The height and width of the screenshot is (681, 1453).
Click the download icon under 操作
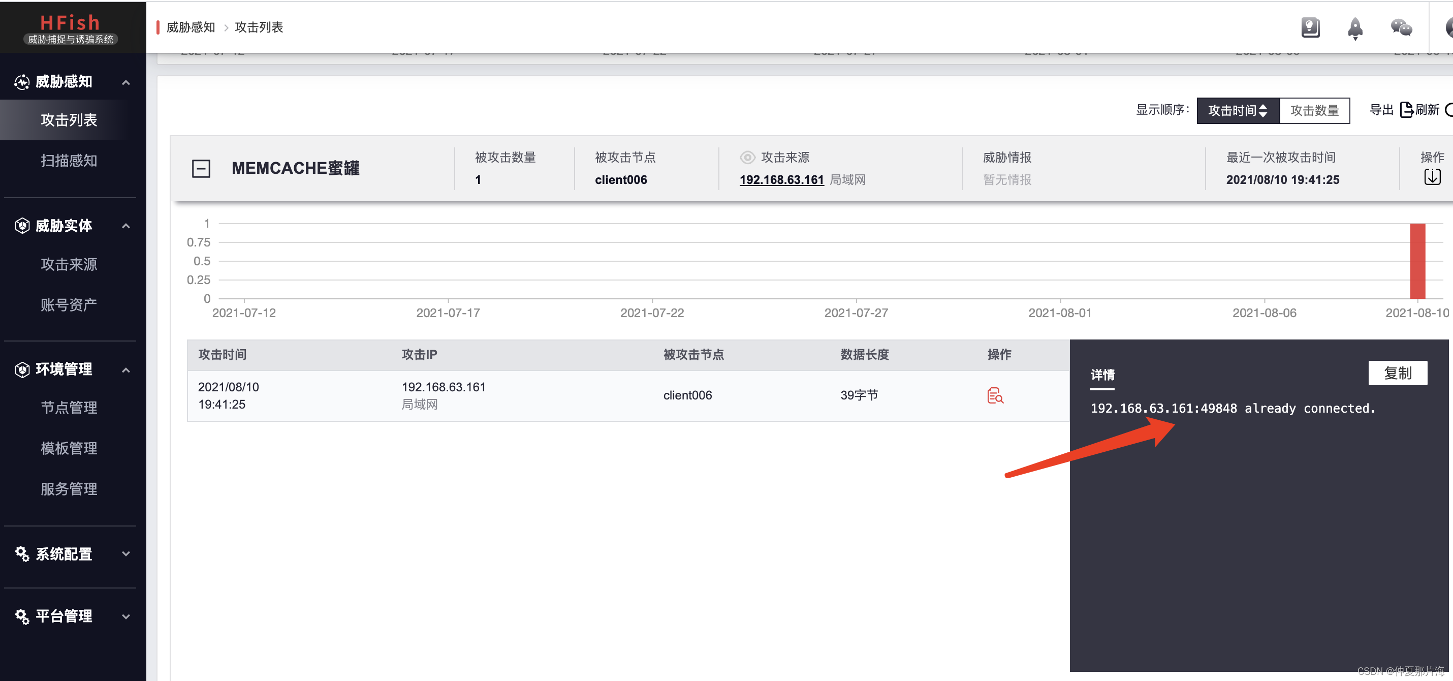point(1432,177)
